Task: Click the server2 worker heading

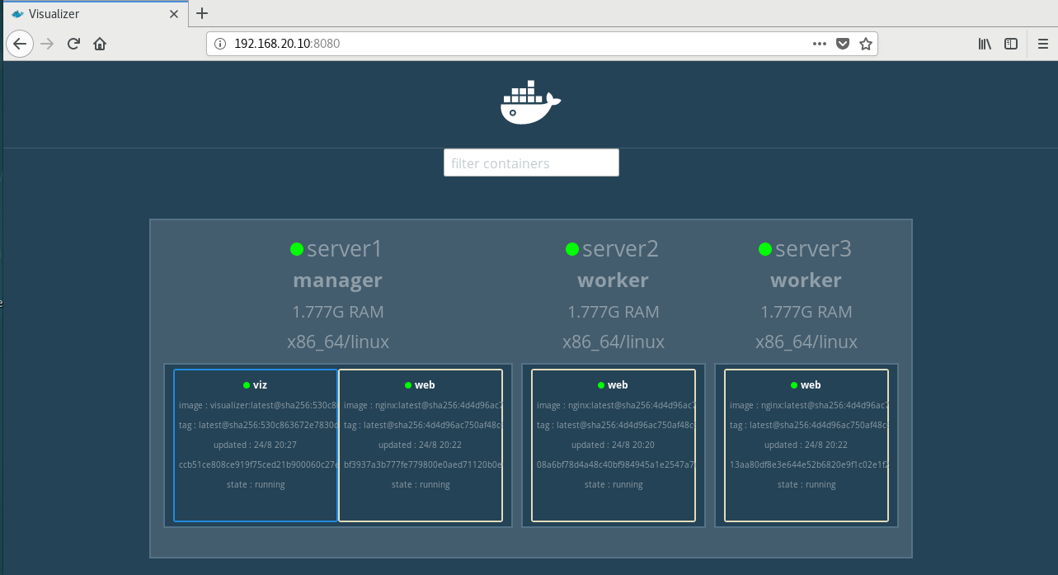Action: click(x=613, y=280)
